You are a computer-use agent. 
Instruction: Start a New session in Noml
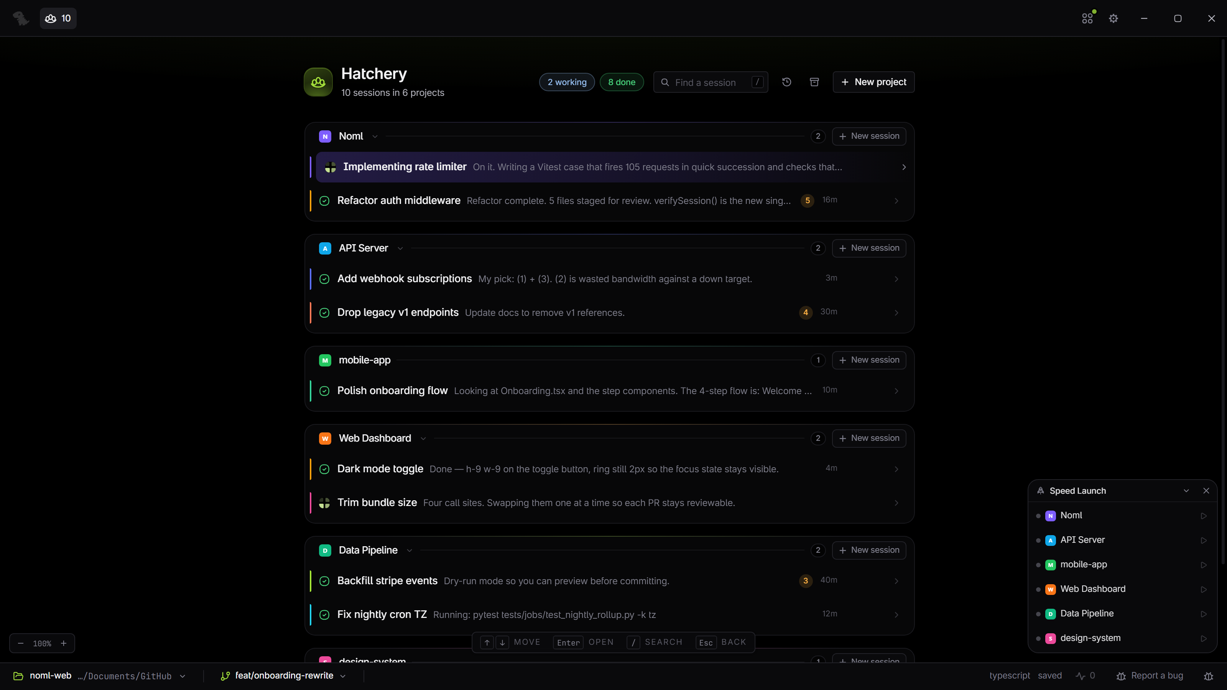[x=869, y=136]
